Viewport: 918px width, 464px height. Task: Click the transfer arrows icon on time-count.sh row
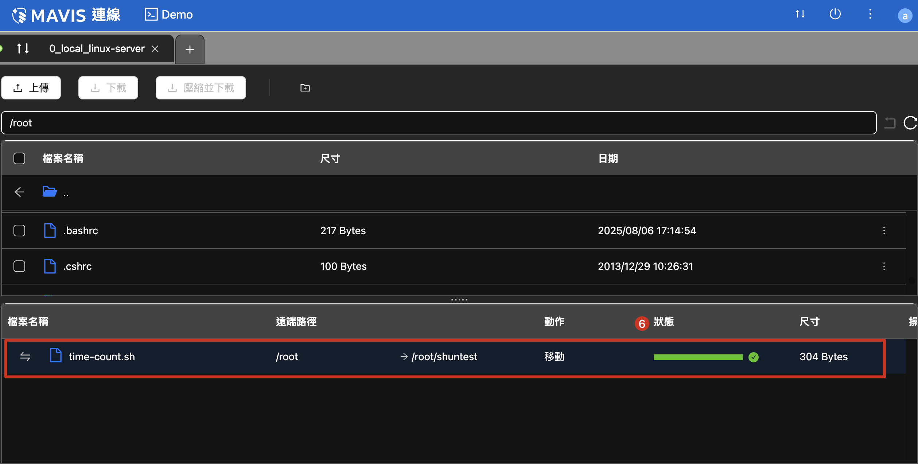[x=25, y=357]
